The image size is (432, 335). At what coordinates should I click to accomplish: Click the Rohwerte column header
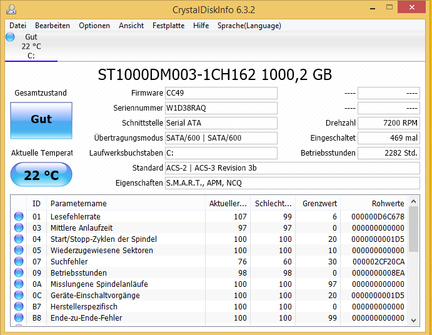pyautogui.click(x=374, y=203)
